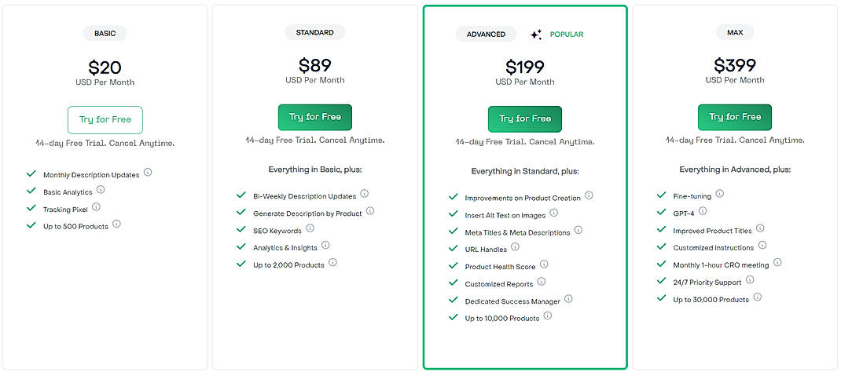Select the MAX plan badge
This screenshot has width=841, height=372.
point(735,32)
